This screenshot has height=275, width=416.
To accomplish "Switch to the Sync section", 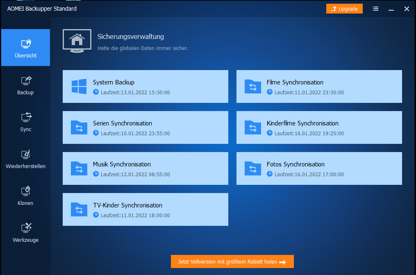I will pos(25,122).
